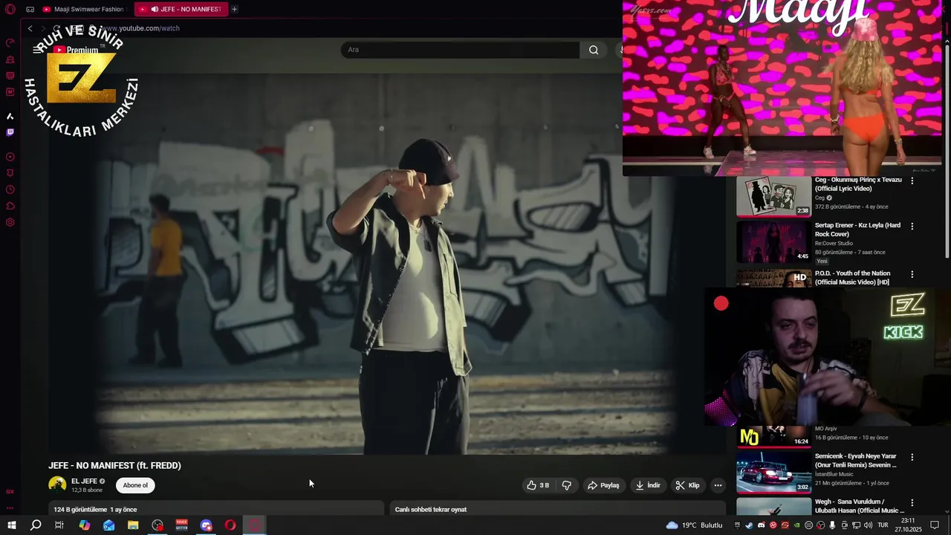Open EL JEFE channel name link
Viewport: 951px width, 535px height.
pyautogui.click(x=84, y=481)
